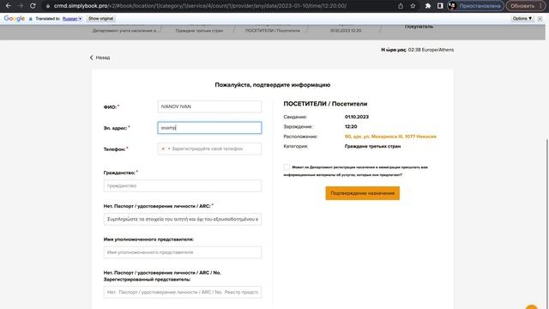Select ПОСЕТИТЕЛИ / Посетители breadcrumb step
This screenshot has width=549, height=309.
[x=273, y=31]
